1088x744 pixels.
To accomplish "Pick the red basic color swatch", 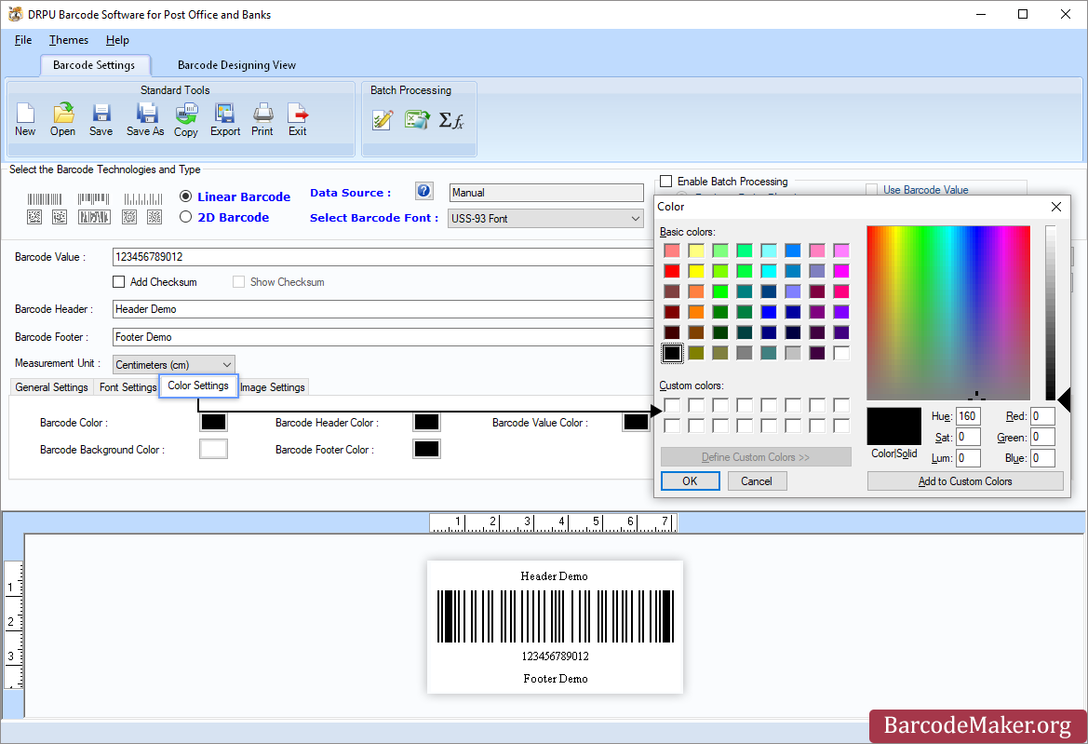I will coord(672,271).
